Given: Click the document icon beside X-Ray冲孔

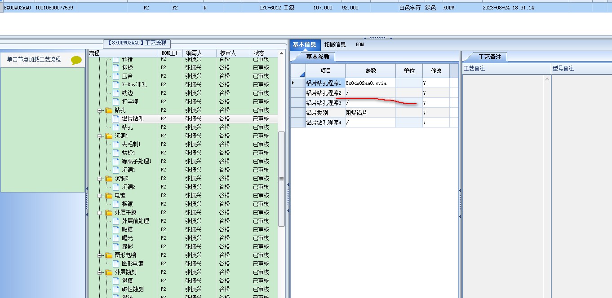Looking at the screenshot, I should (x=116, y=84).
